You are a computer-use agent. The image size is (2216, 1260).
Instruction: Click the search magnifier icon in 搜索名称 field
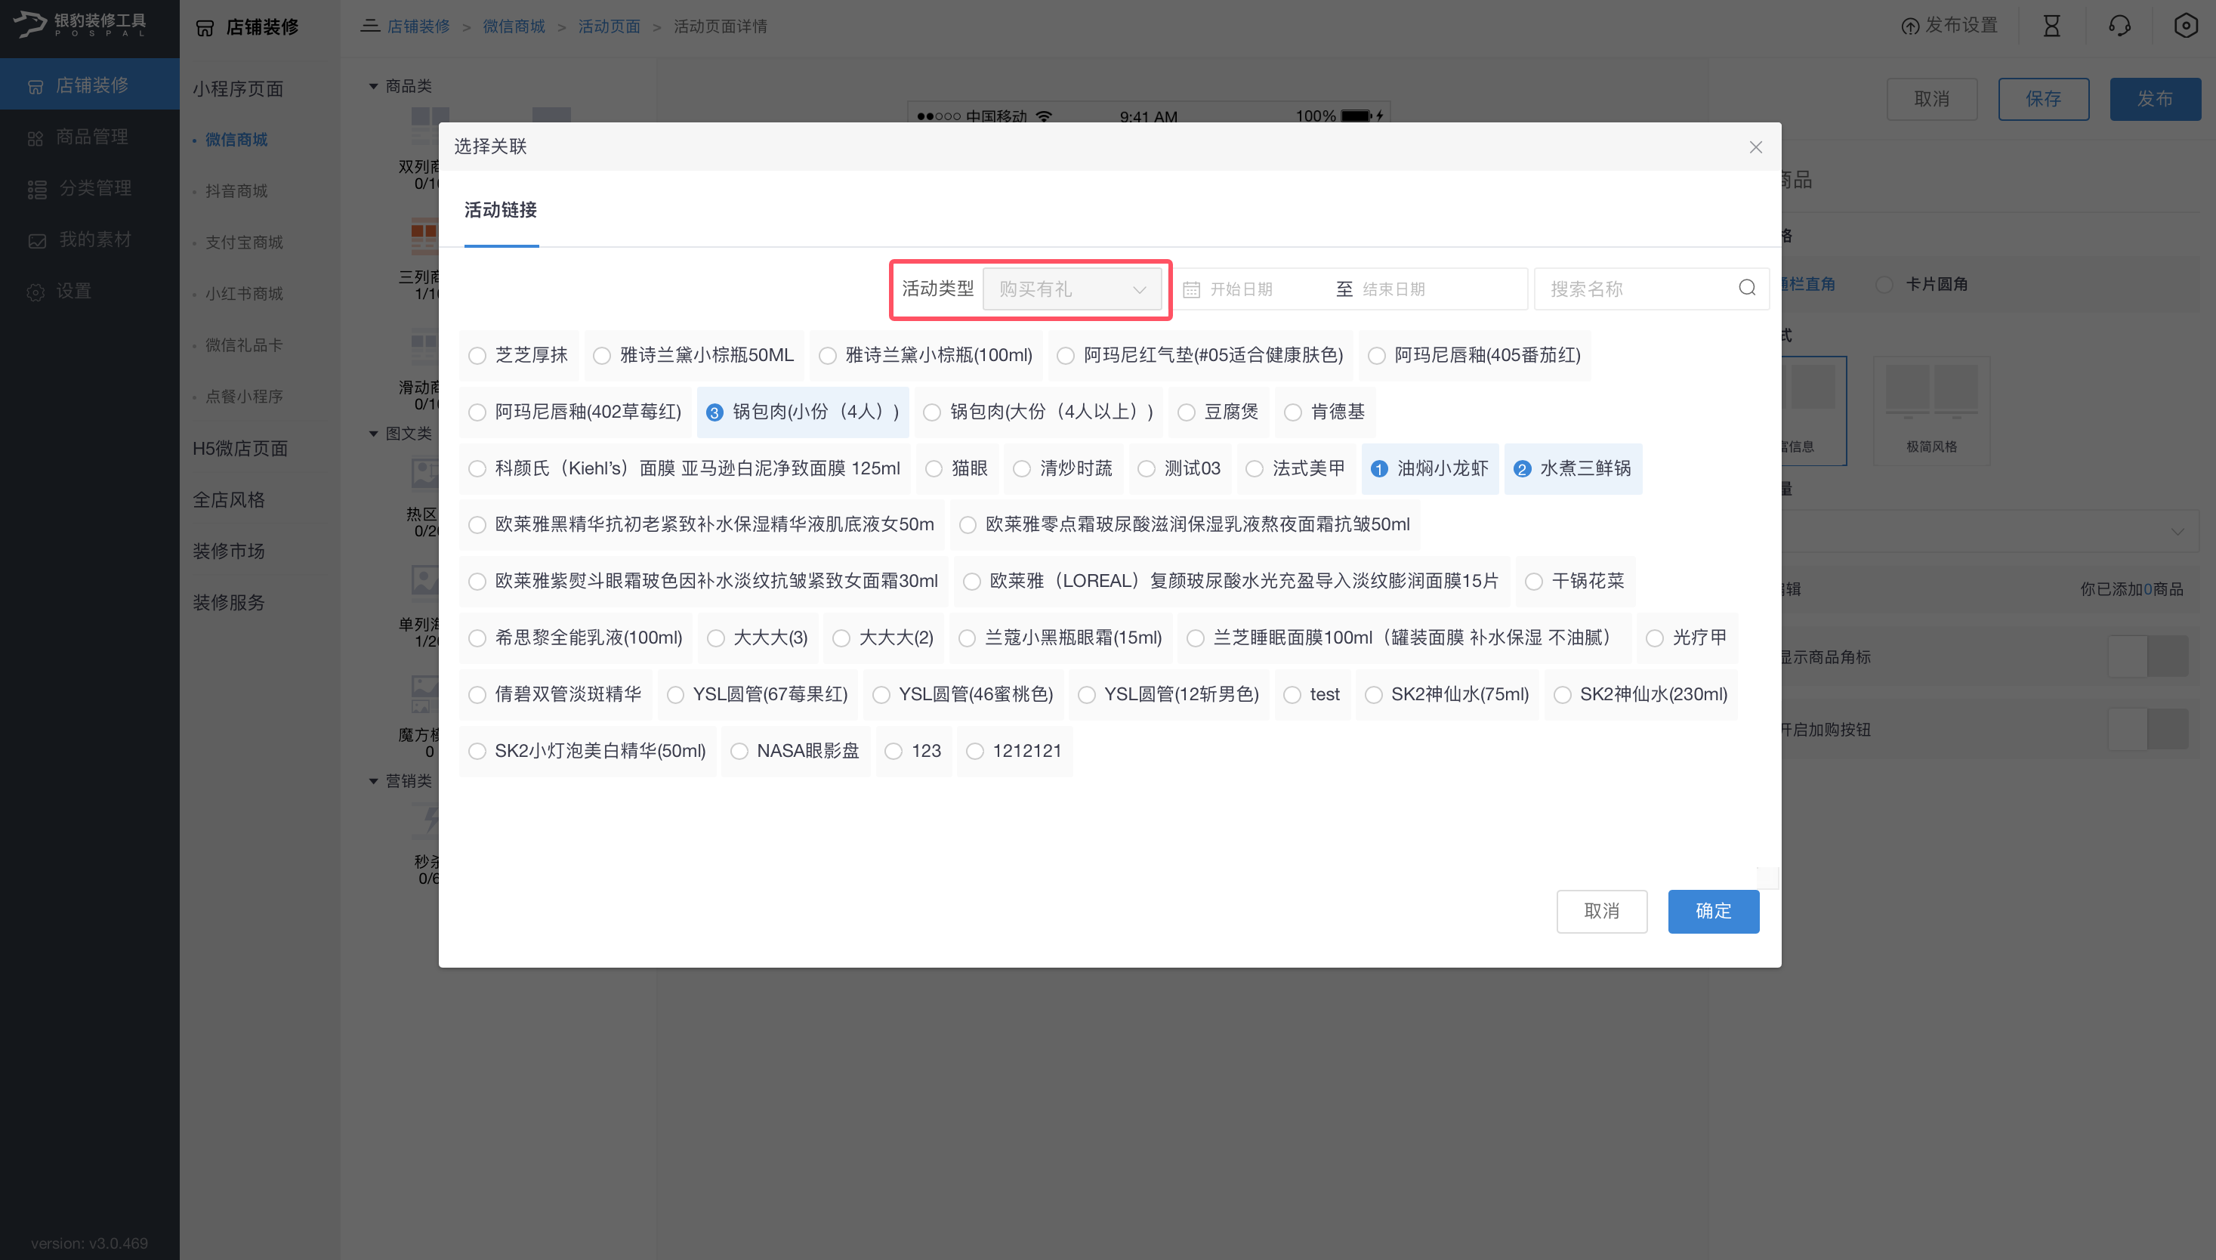[1747, 288]
